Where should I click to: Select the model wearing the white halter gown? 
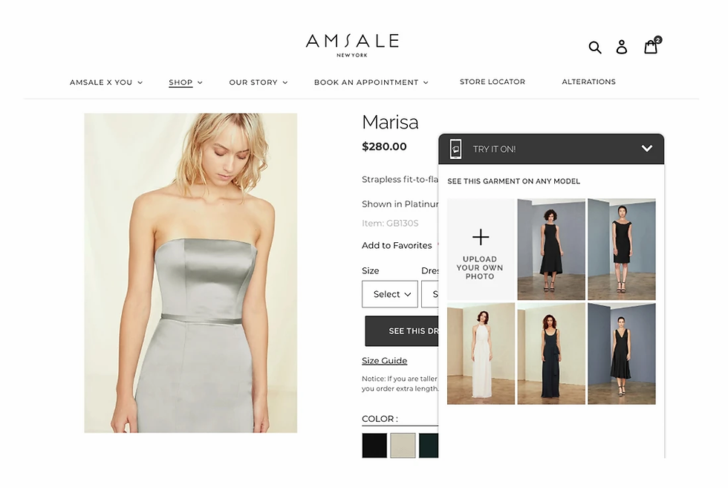click(x=481, y=354)
